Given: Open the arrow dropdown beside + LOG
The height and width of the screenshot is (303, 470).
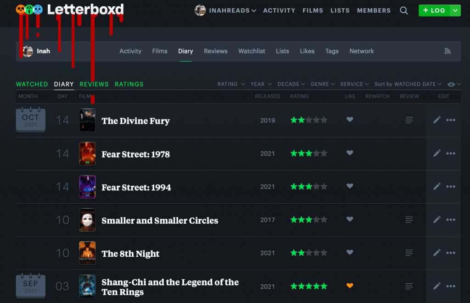Looking at the screenshot, I should [x=455, y=11].
